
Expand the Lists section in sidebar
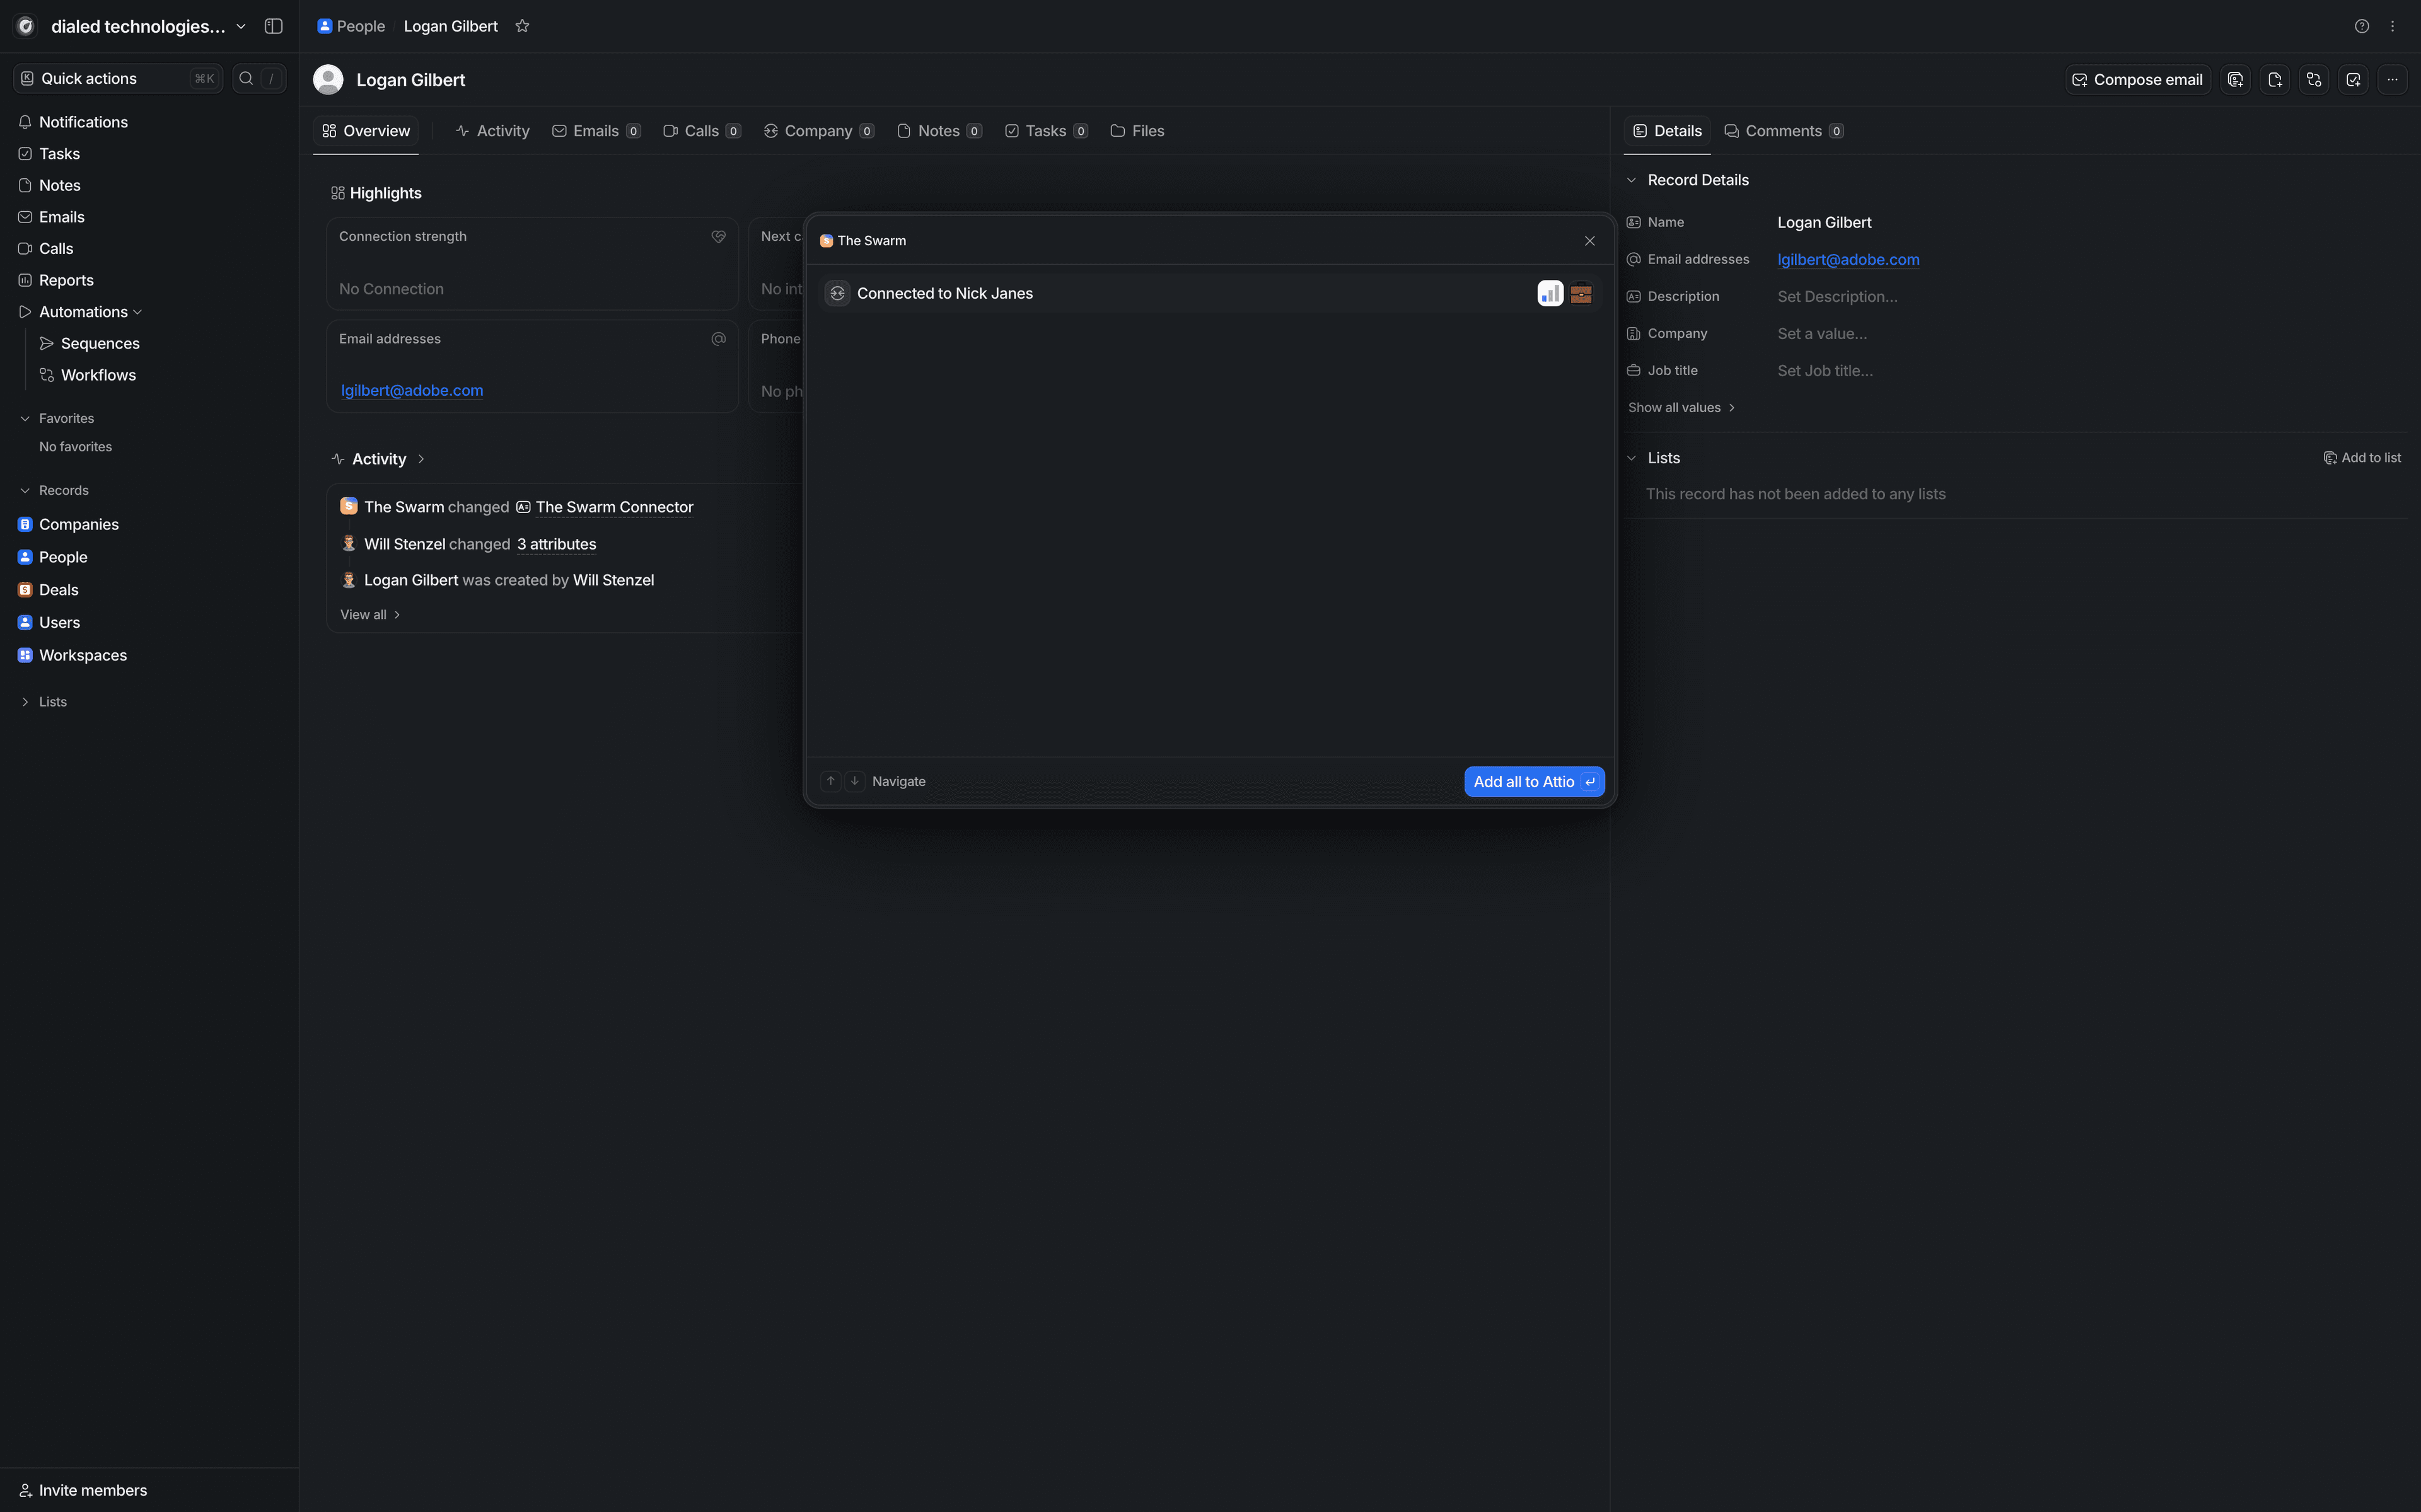point(25,702)
